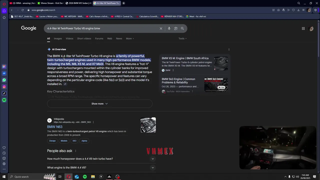The height and width of the screenshot is (180, 320).
Task: Open the WhatsApp sidebar icon
Action: point(4,80)
